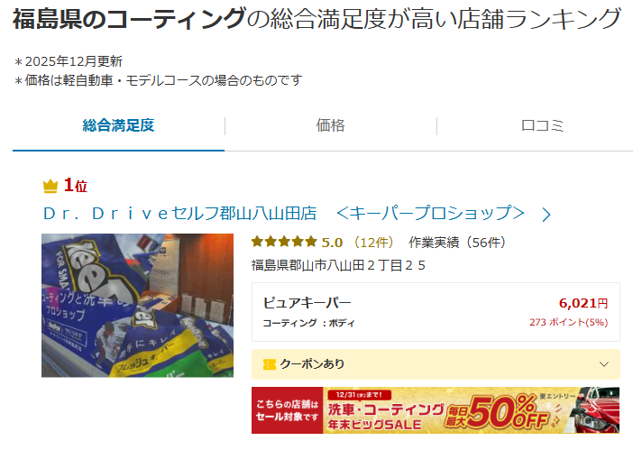The height and width of the screenshot is (450, 633).
Task: Click the address 福島県郡山市八山田2丁目25
Action: tap(338, 265)
